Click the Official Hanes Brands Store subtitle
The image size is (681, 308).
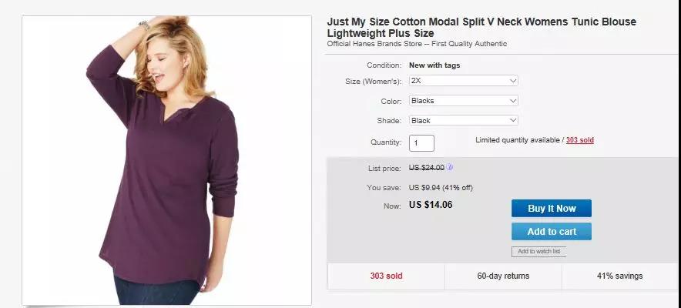417,44
